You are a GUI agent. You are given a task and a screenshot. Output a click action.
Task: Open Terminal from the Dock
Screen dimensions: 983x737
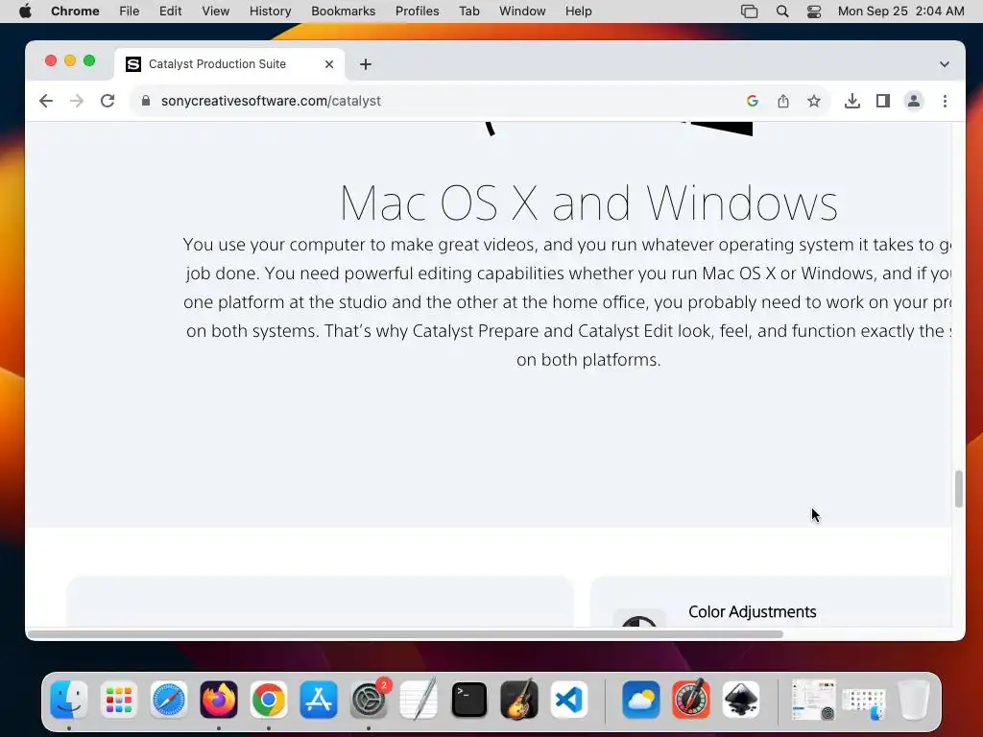tap(468, 700)
